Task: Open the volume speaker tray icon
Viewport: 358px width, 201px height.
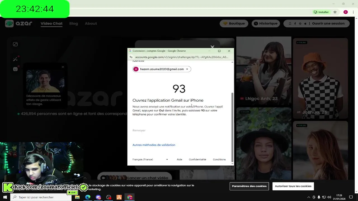Action: (329, 197)
